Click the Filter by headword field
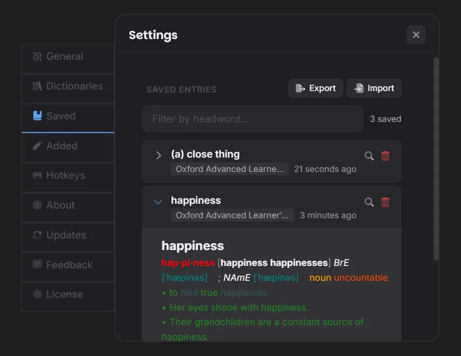The height and width of the screenshot is (356, 461). (x=252, y=119)
